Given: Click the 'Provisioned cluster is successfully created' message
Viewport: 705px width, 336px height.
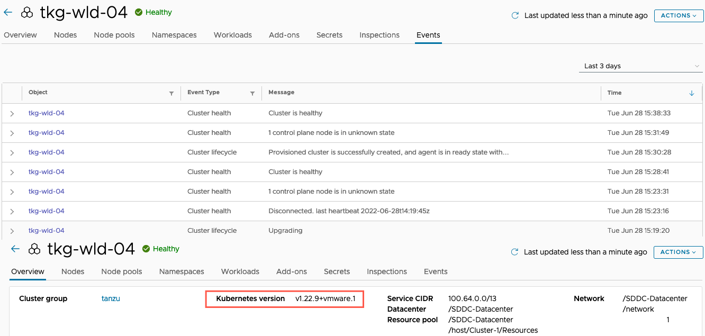Looking at the screenshot, I should 388,152.
